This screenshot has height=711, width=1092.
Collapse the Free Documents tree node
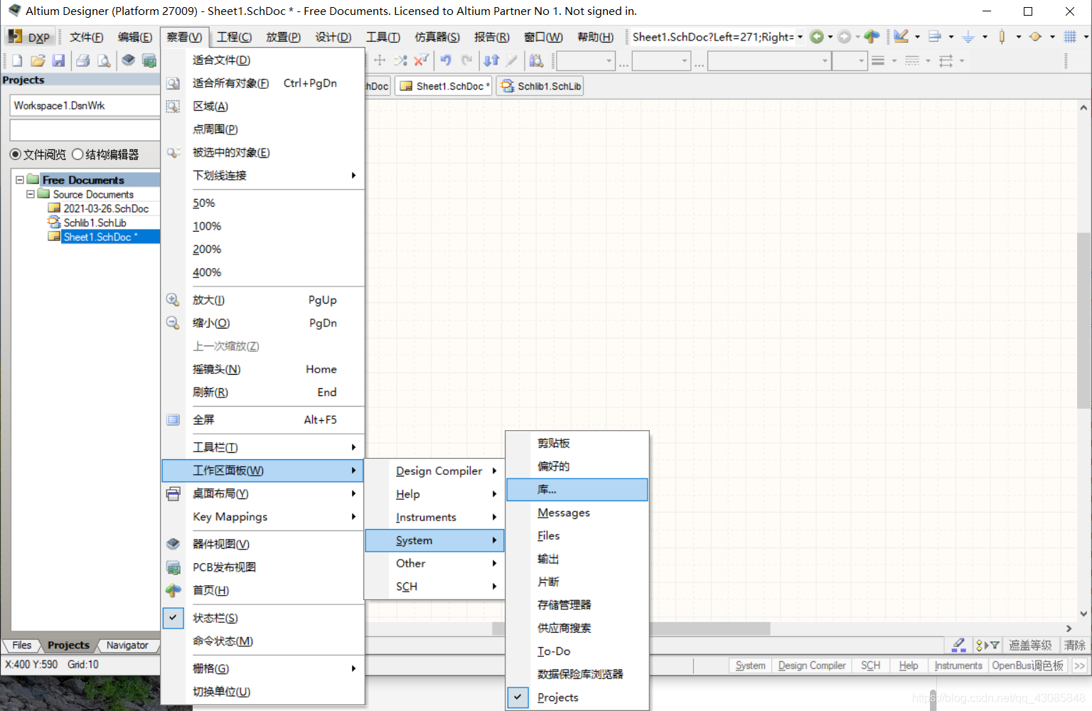20,180
